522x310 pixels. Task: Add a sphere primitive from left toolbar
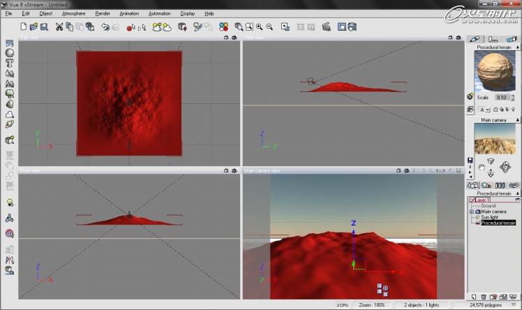pyautogui.click(x=10, y=53)
